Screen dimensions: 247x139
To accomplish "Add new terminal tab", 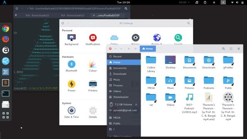I will (16, 15).
